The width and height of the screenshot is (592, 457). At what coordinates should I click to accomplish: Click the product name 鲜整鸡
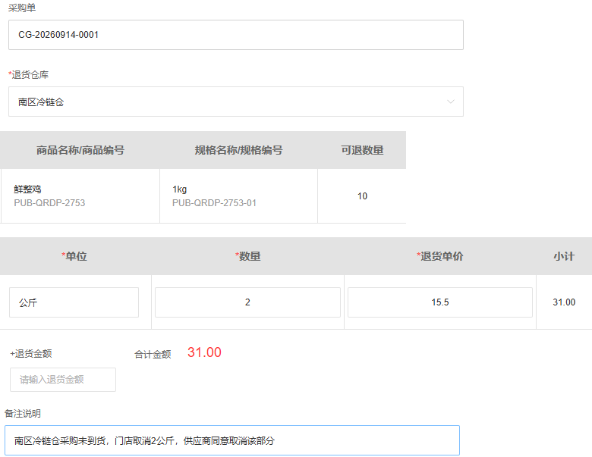(27, 189)
